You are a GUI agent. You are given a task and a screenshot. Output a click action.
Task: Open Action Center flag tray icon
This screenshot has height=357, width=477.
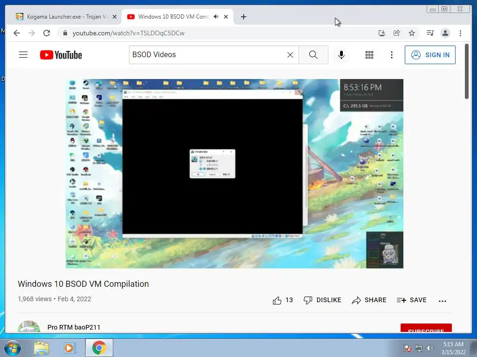pyautogui.click(x=408, y=348)
